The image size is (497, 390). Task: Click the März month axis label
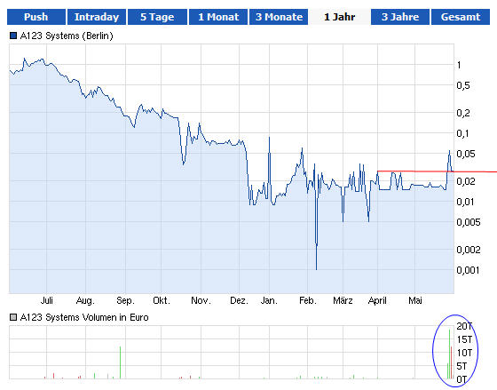click(343, 300)
